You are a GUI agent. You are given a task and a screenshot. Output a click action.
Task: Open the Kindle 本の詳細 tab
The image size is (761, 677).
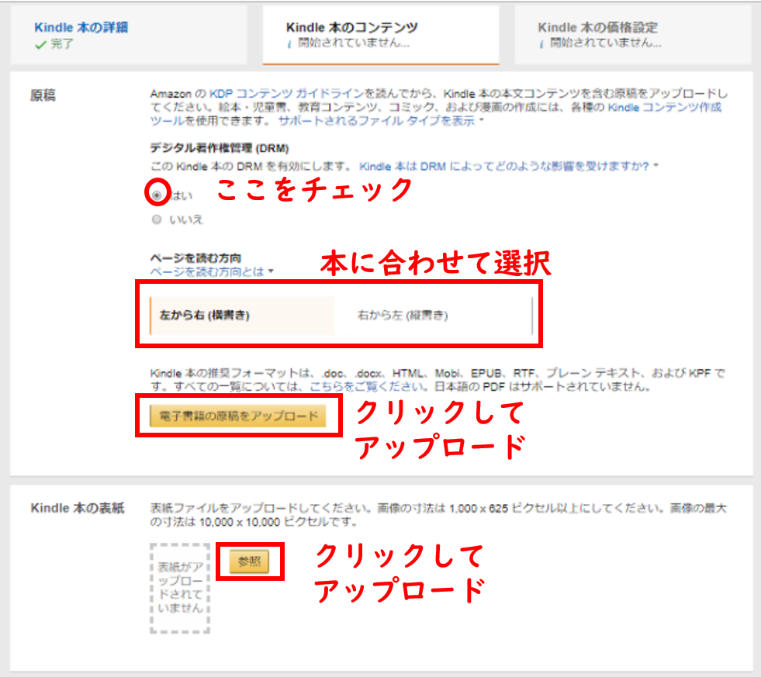tap(129, 35)
